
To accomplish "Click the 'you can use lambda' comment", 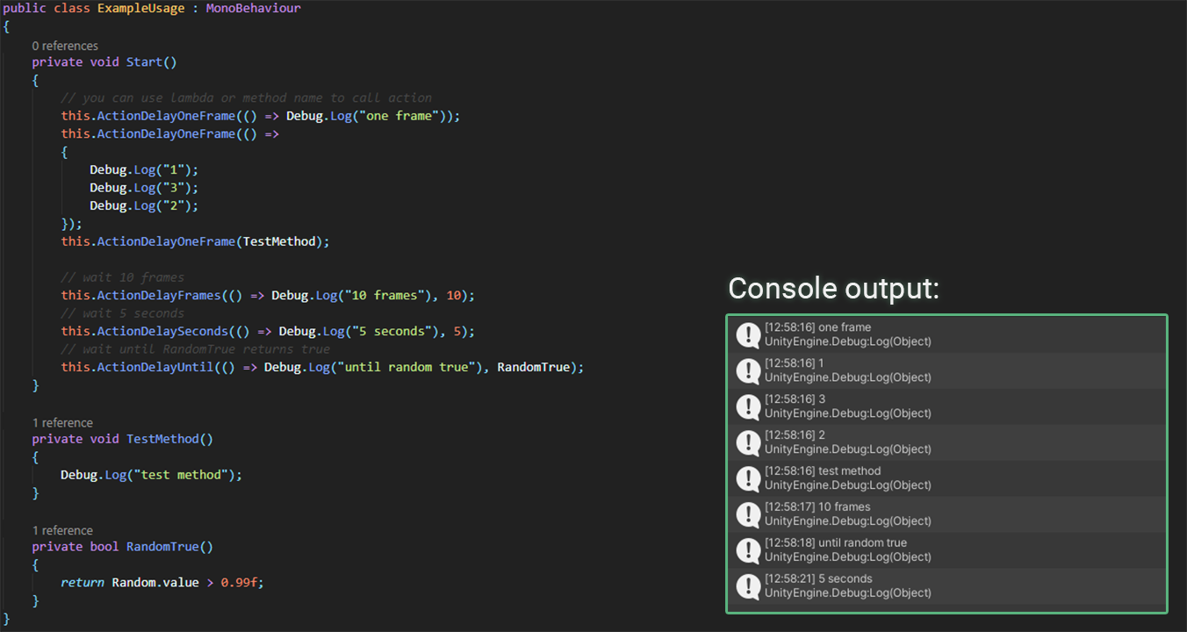I will (247, 98).
